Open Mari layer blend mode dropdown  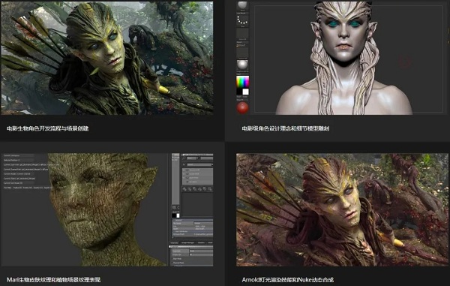(200, 164)
